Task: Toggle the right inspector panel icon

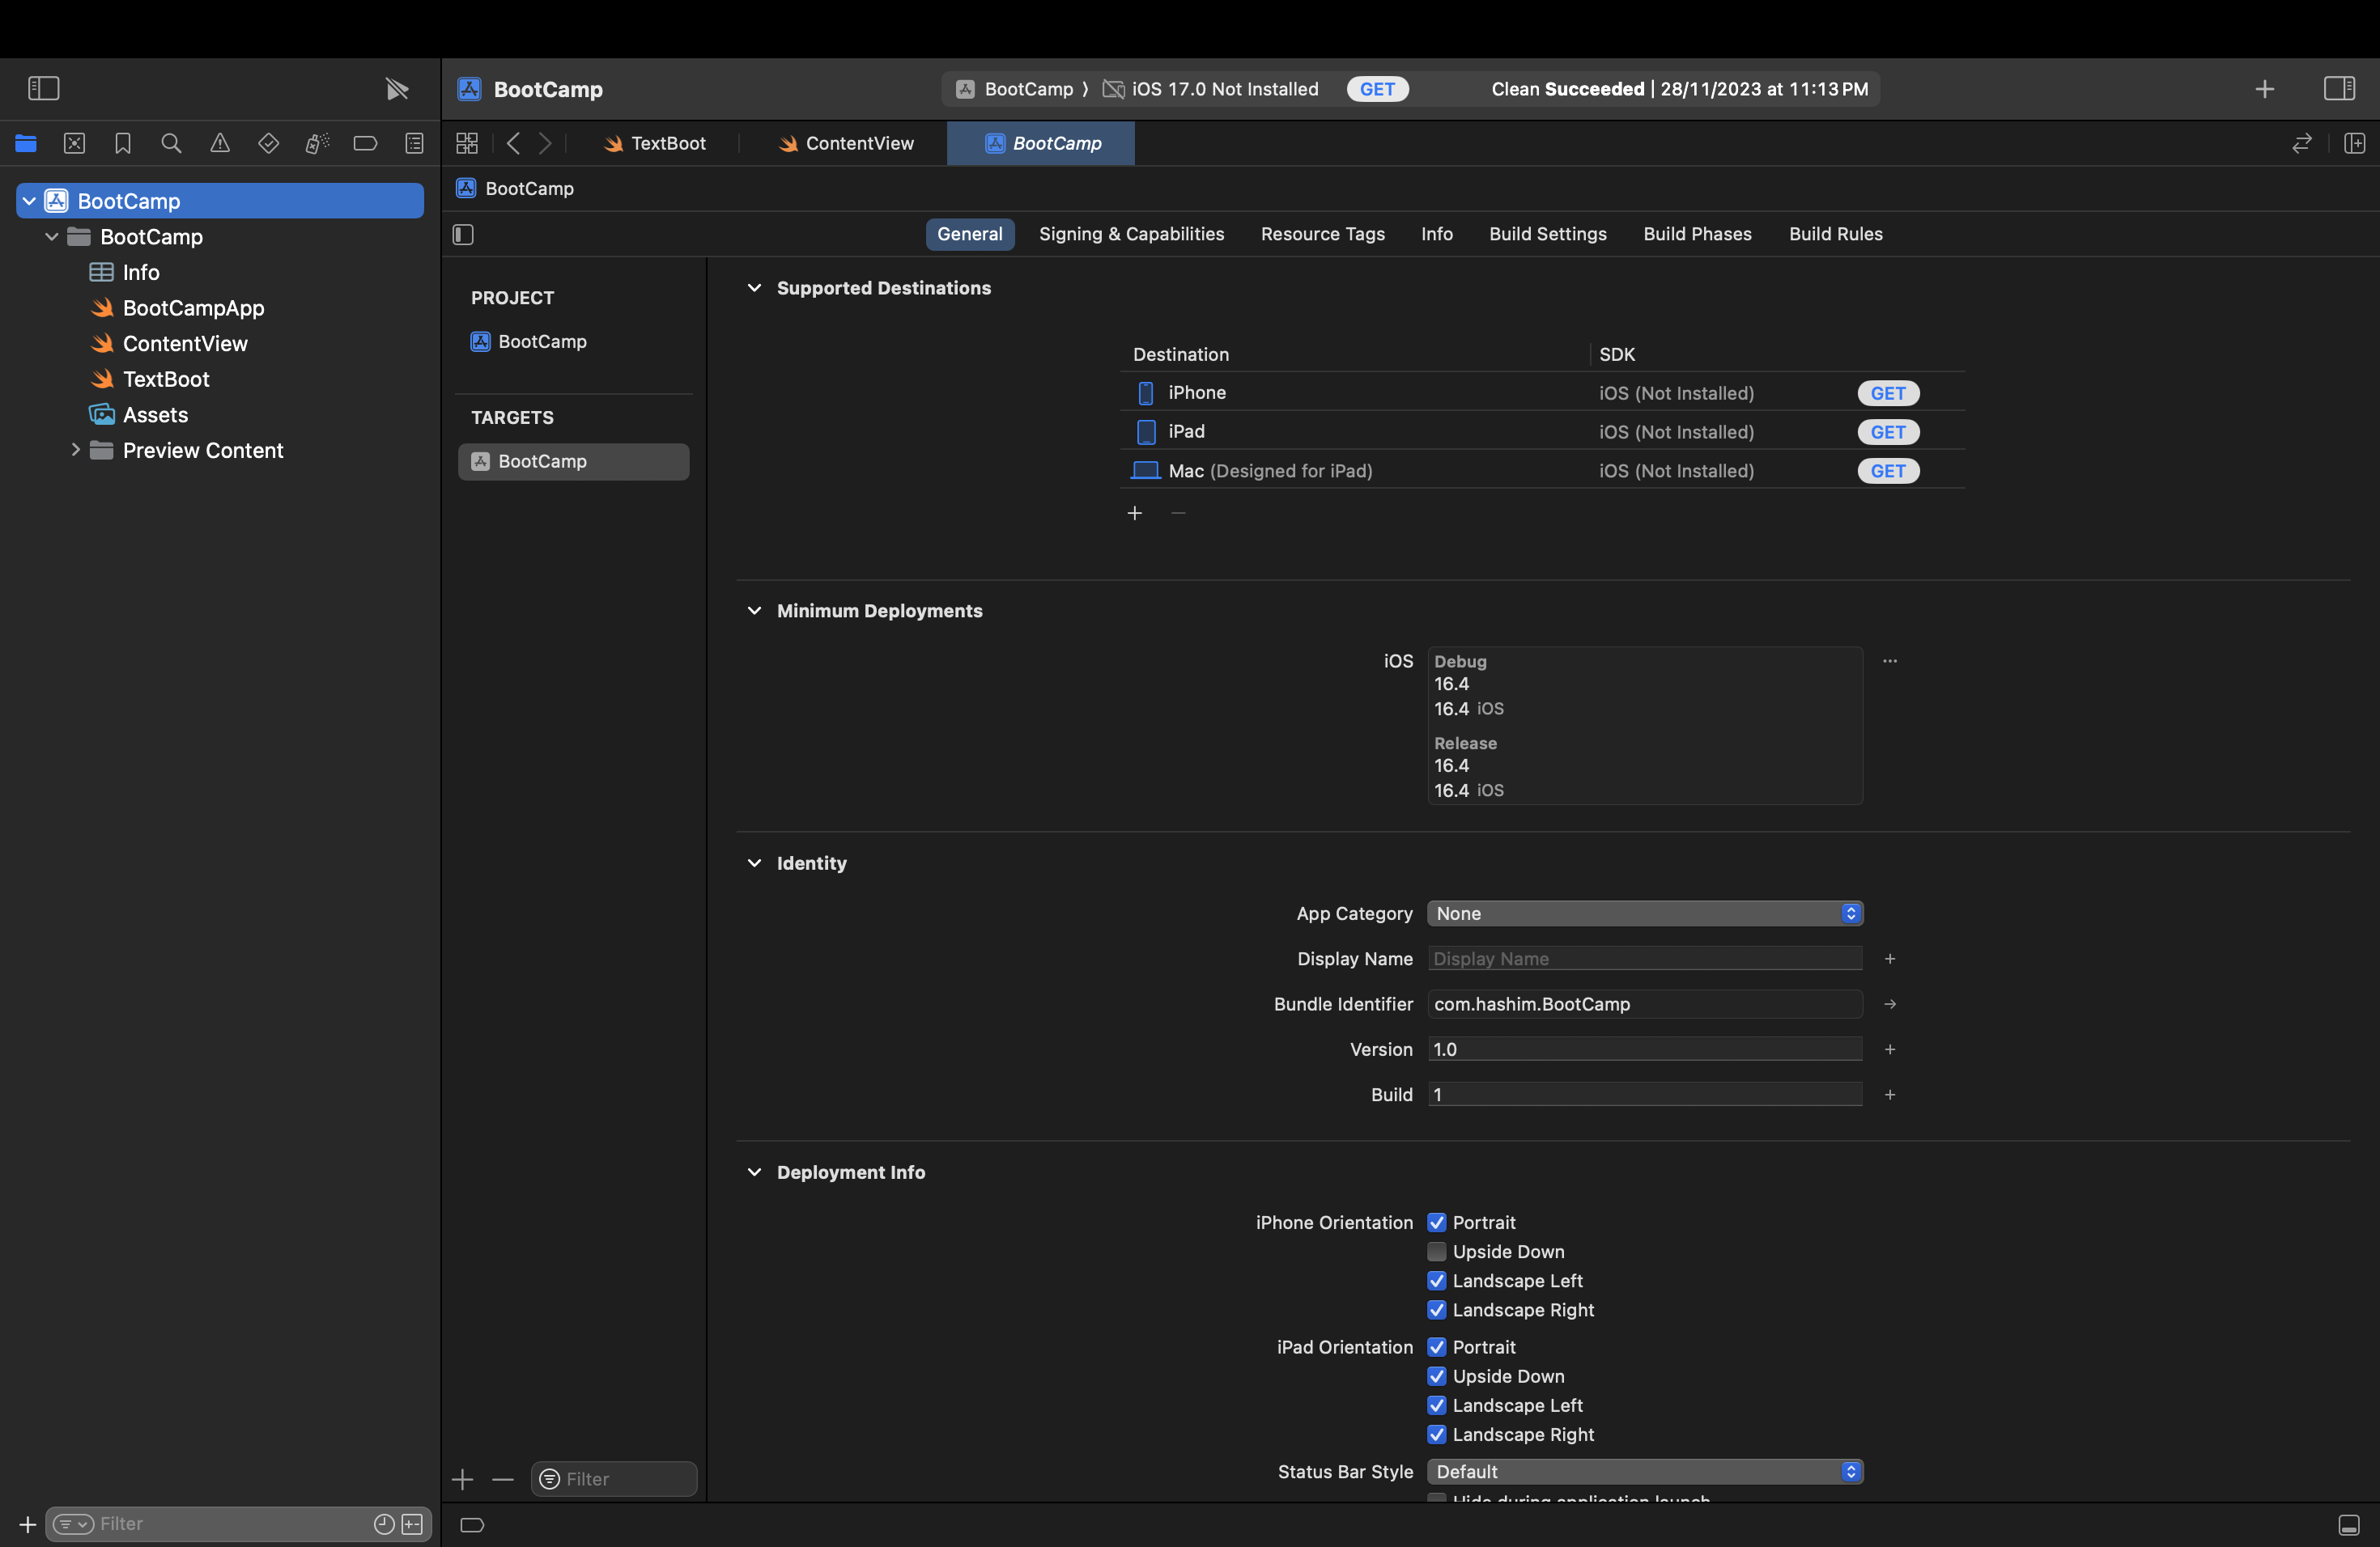Action: pos(2339,89)
